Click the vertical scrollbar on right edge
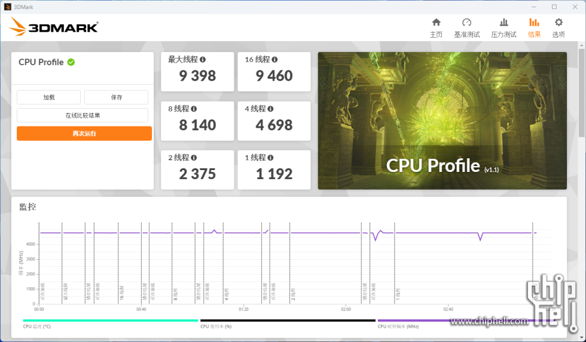This screenshot has height=342, width=586. (x=582, y=90)
